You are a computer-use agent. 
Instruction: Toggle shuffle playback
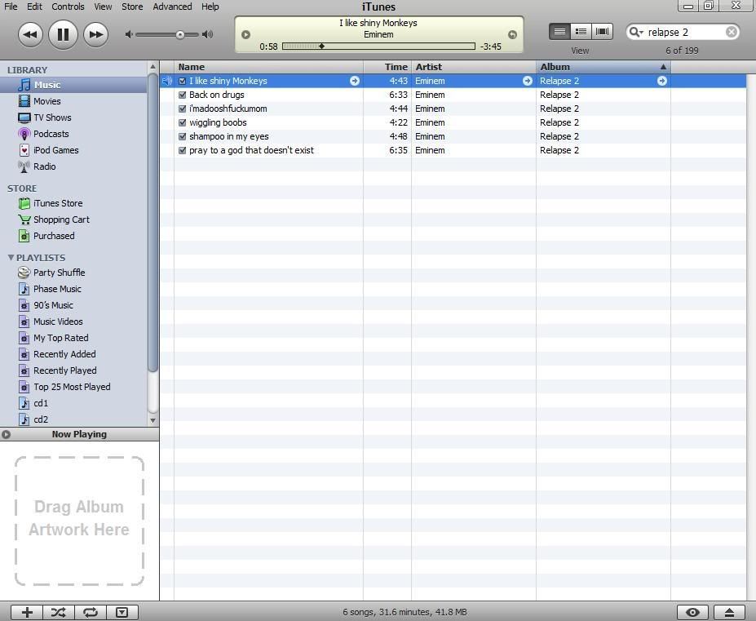[x=59, y=612]
